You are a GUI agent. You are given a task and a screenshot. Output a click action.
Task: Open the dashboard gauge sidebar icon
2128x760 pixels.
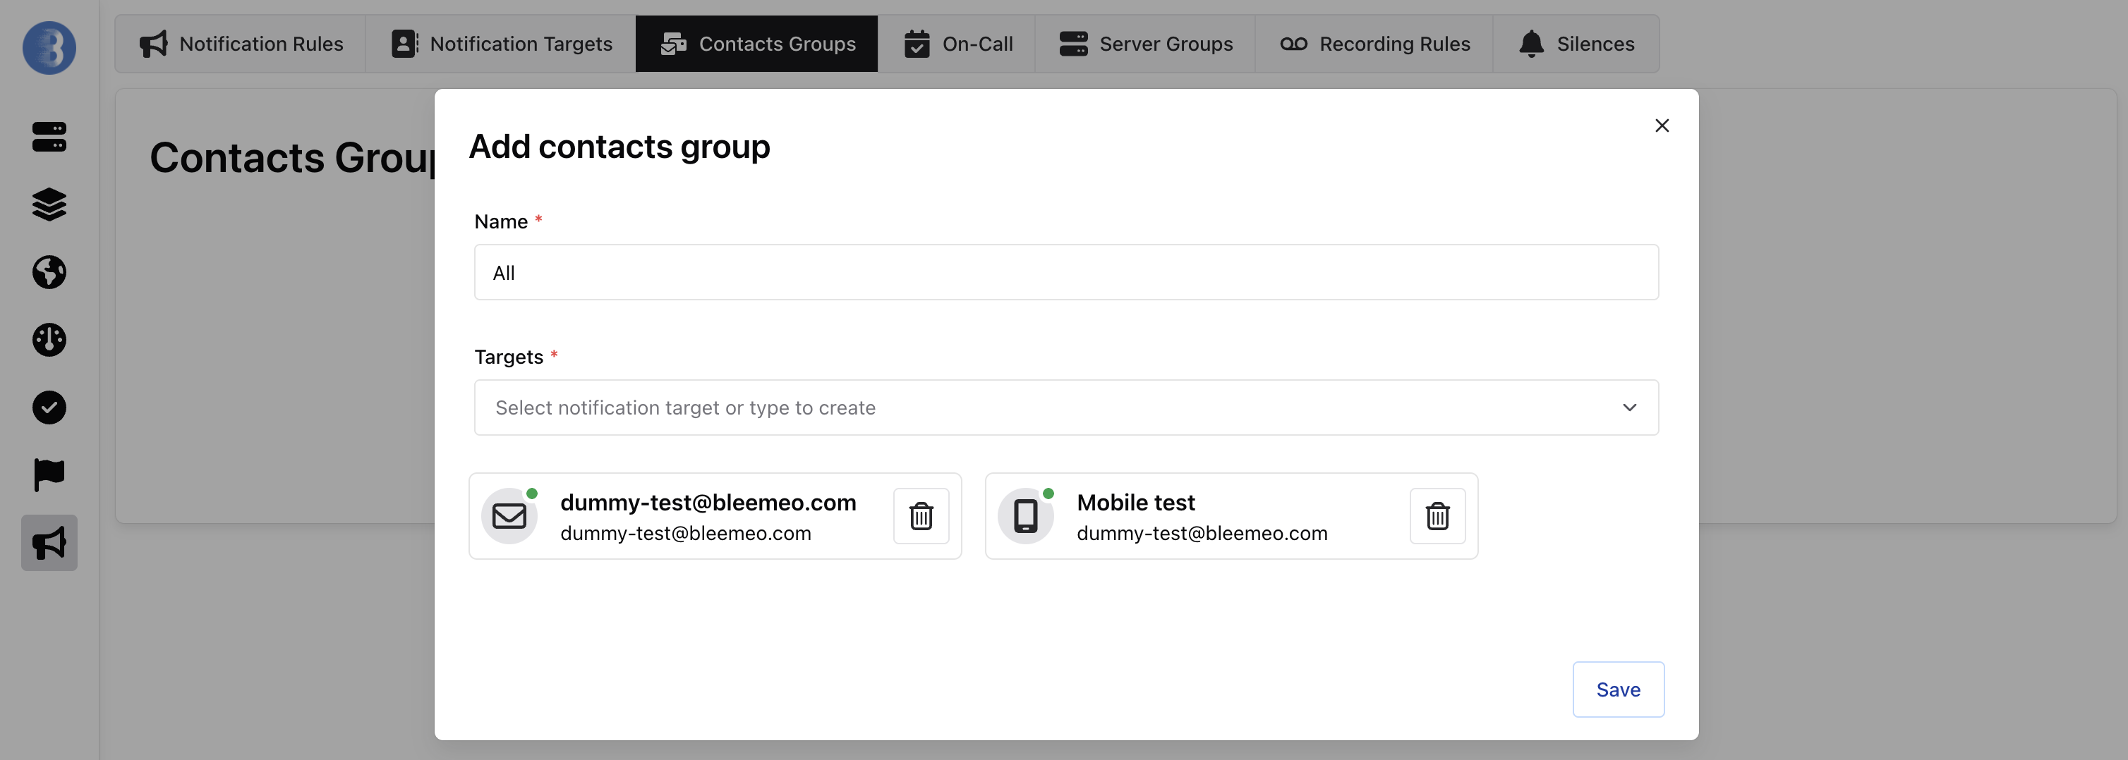coord(49,340)
